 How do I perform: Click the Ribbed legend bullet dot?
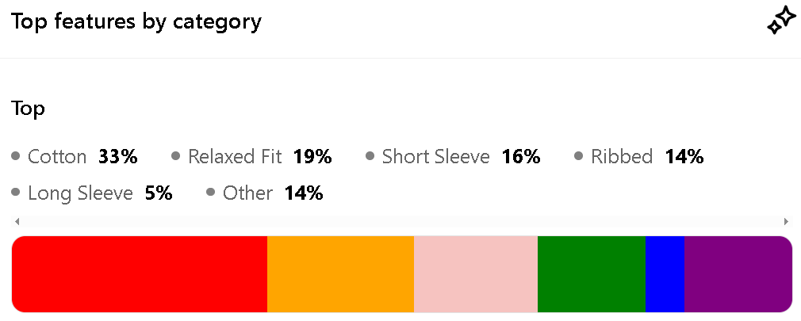click(579, 155)
